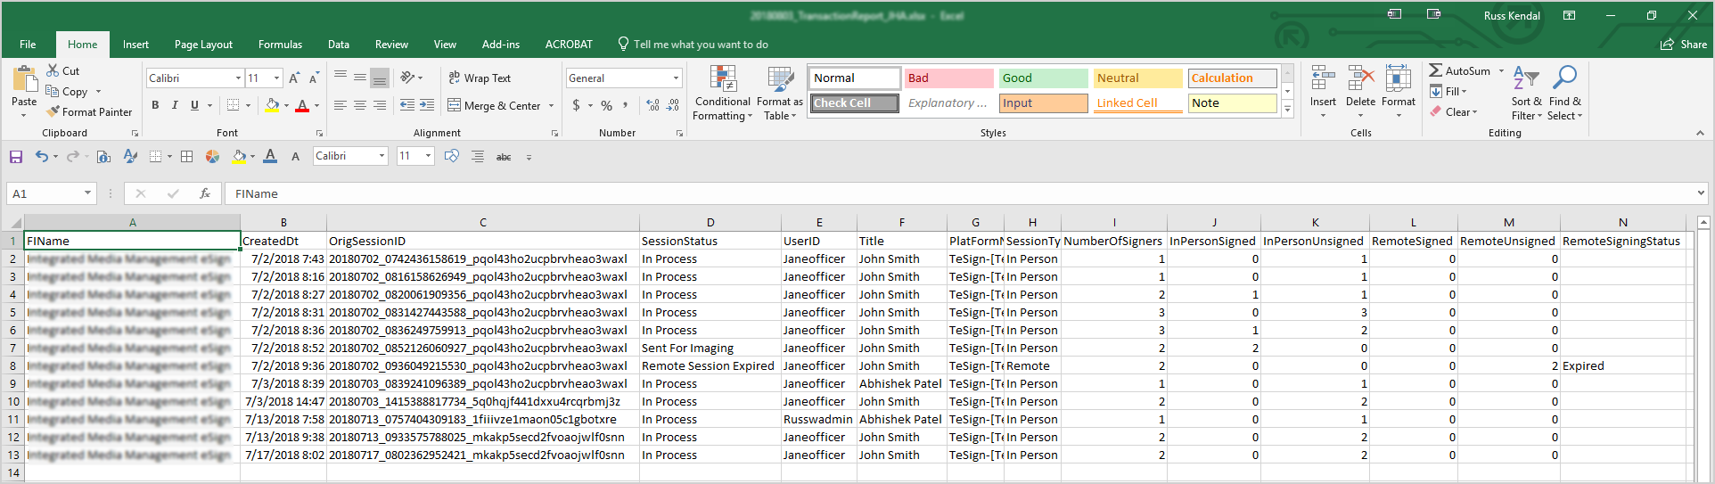The height and width of the screenshot is (484, 1715).
Task: Switch to the Page Layout tab
Action: point(203,45)
